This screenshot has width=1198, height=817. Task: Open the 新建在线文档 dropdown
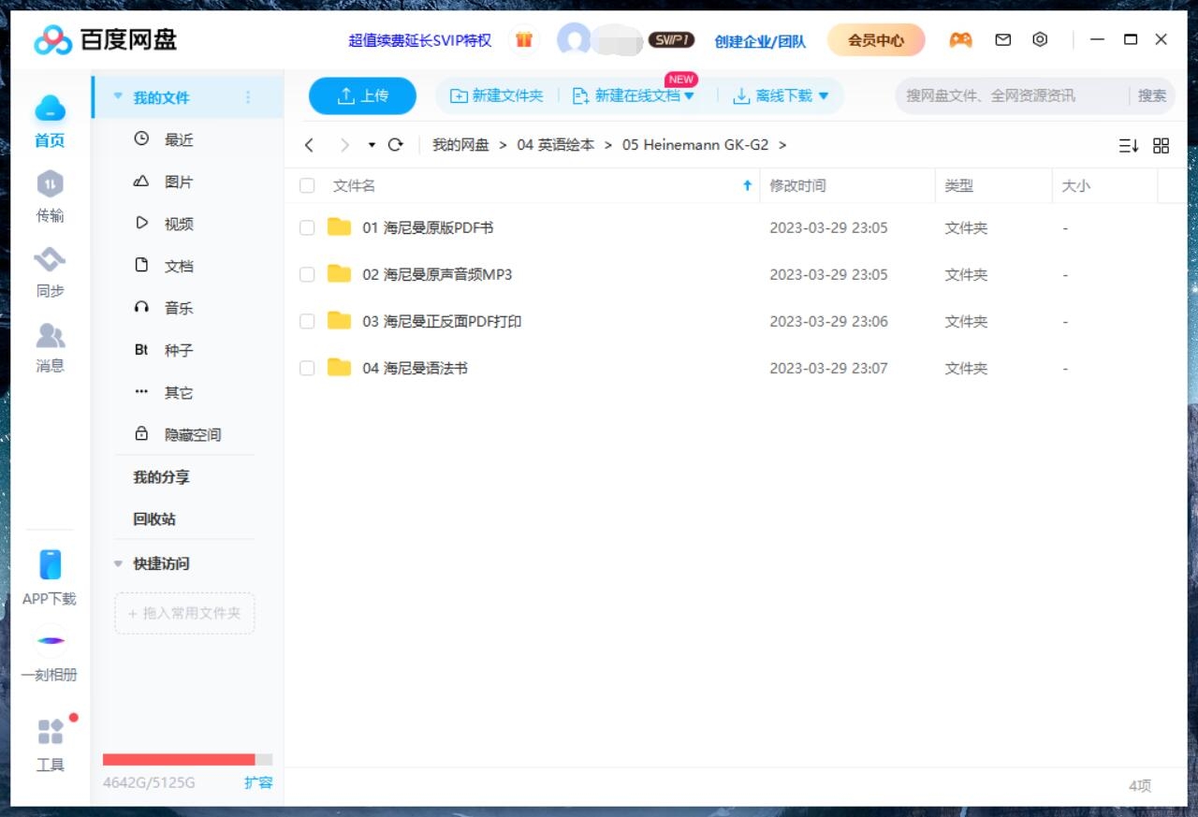click(x=691, y=95)
